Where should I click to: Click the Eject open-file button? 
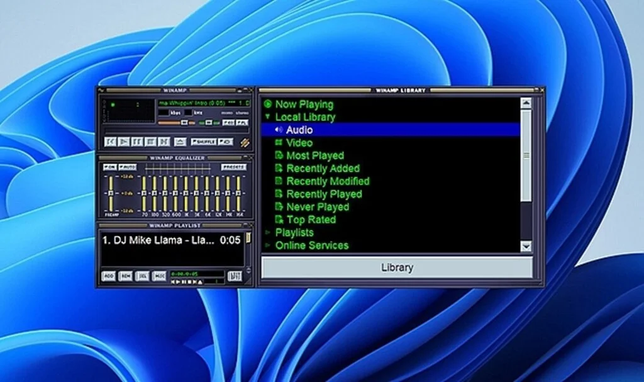(180, 142)
